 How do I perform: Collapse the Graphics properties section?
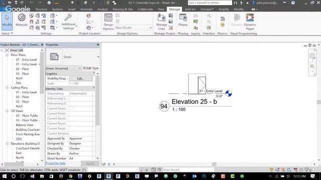(94, 73)
